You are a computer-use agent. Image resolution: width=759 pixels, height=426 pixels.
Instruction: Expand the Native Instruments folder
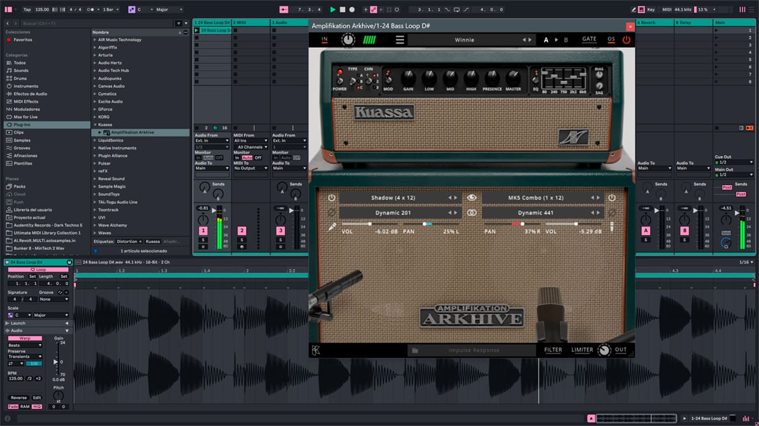tap(95, 148)
